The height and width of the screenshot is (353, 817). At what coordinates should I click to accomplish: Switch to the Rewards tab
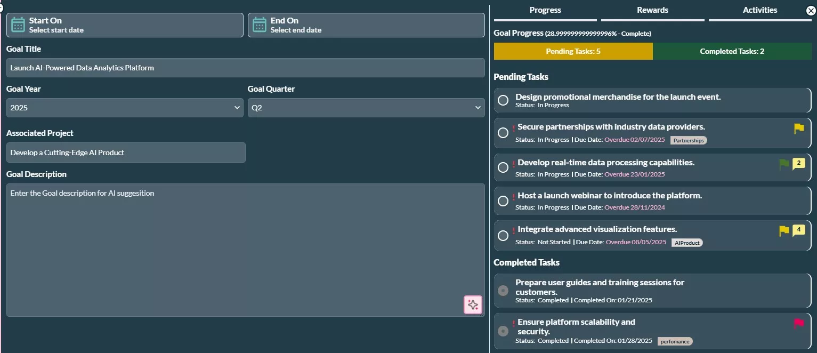[652, 11]
